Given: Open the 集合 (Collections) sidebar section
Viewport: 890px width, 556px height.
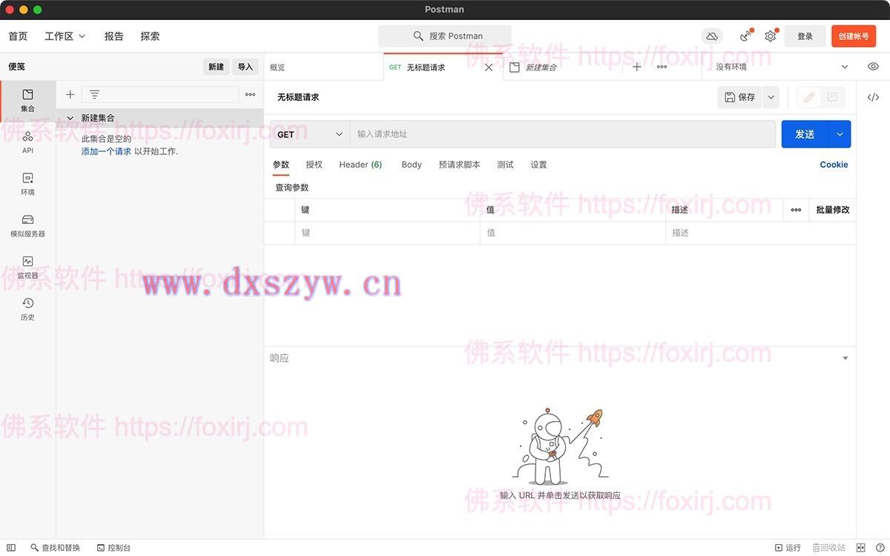Looking at the screenshot, I should tap(27, 100).
